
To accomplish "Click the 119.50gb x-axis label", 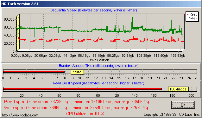I will tap(161, 56).
